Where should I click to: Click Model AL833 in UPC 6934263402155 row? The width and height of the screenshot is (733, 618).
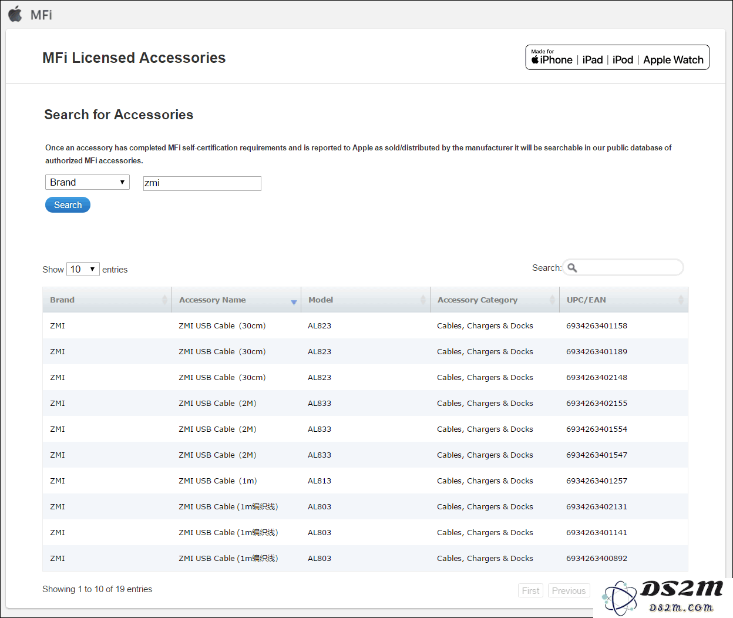(320, 403)
